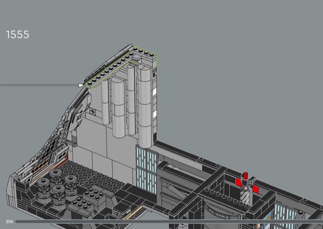
Task: Click the step number 1555 label
Action: point(17,35)
